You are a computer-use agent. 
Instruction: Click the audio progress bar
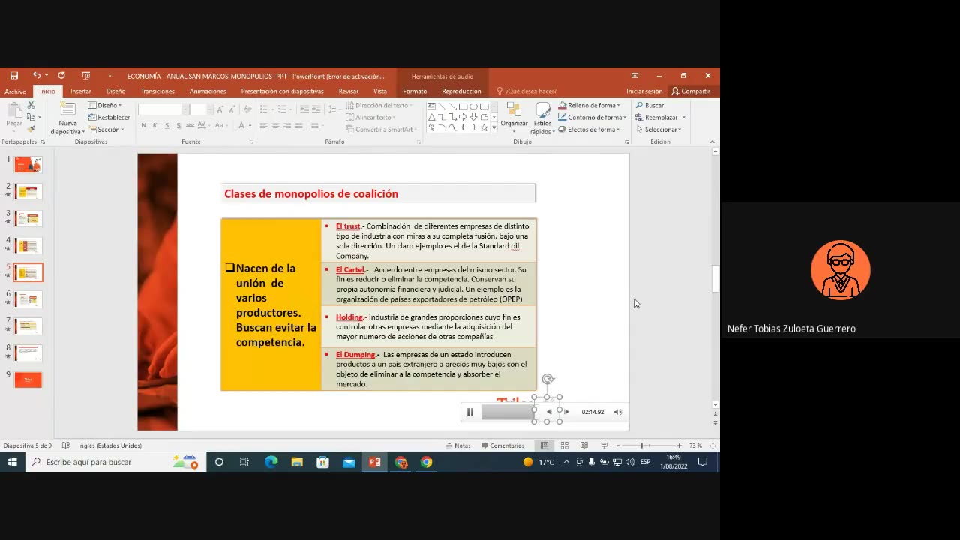(509, 412)
